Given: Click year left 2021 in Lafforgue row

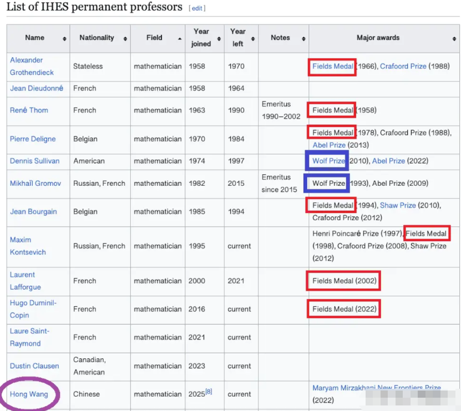Looking at the screenshot, I should click(x=236, y=281).
